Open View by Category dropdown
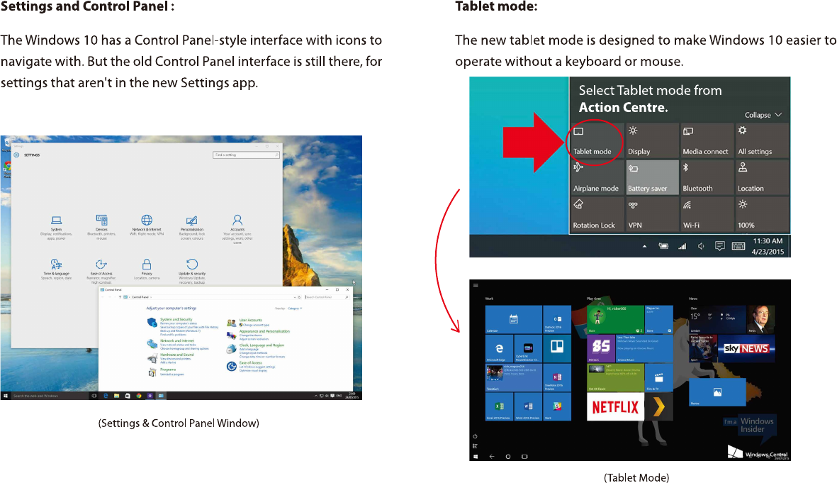Viewport: 837px width, 483px height. click(296, 309)
